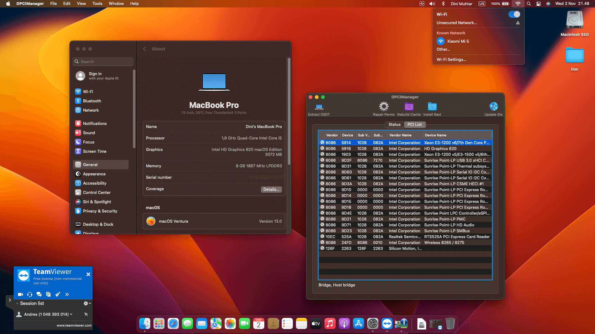Start a video call in TeamViewer panel

pyautogui.click(x=20, y=294)
